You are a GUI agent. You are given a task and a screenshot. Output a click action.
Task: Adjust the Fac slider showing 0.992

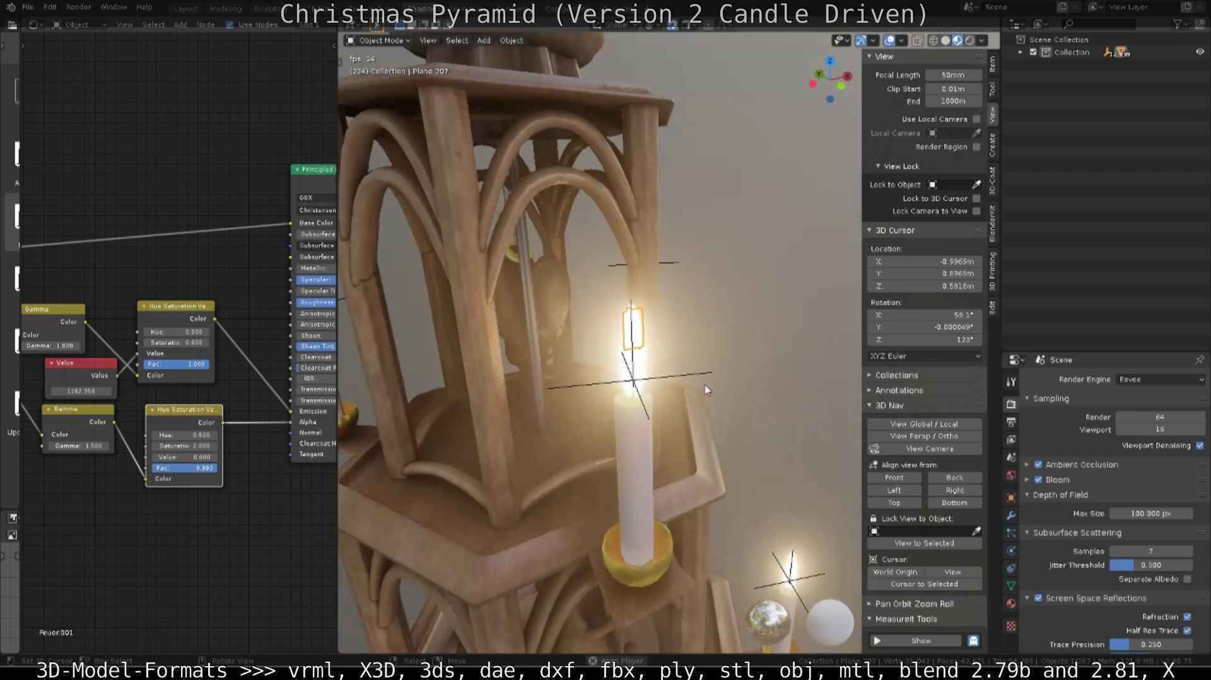[x=184, y=468]
